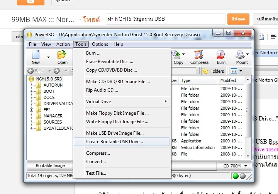Expand the Mount dropdown arrow
Screen dimensions: 278x194
pos(247,54)
